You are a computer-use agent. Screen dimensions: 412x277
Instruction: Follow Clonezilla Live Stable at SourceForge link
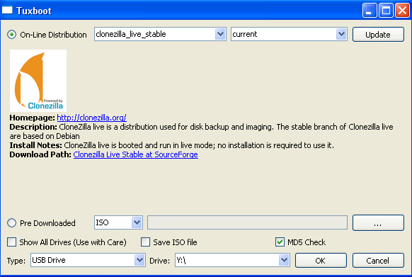click(x=136, y=154)
